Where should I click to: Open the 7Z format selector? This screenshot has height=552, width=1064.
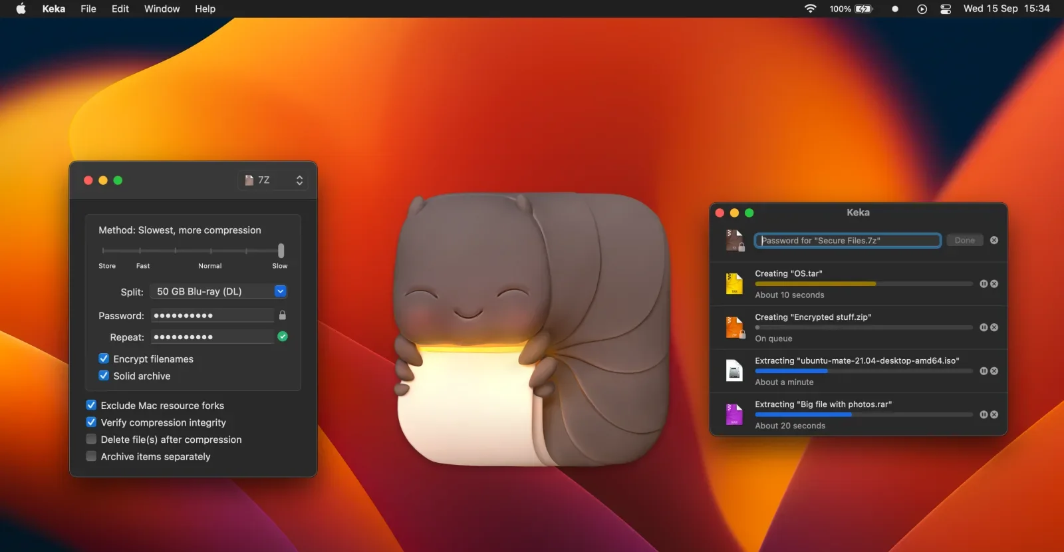coord(273,180)
